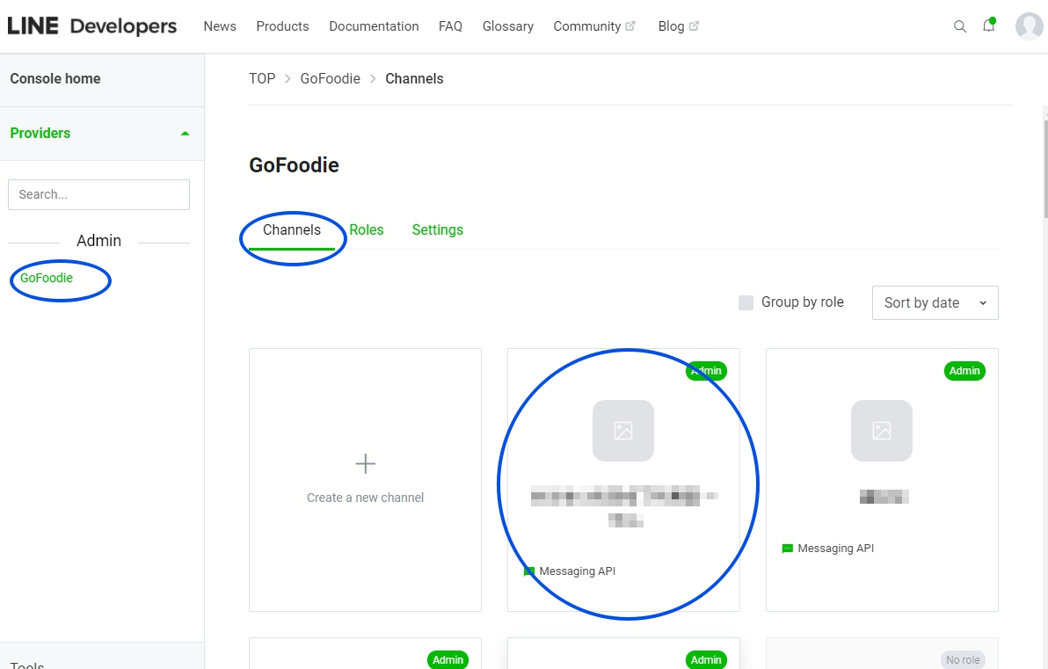The width and height of the screenshot is (1048, 669).
Task: Open the Documentation menu item
Action: (x=374, y=26)
